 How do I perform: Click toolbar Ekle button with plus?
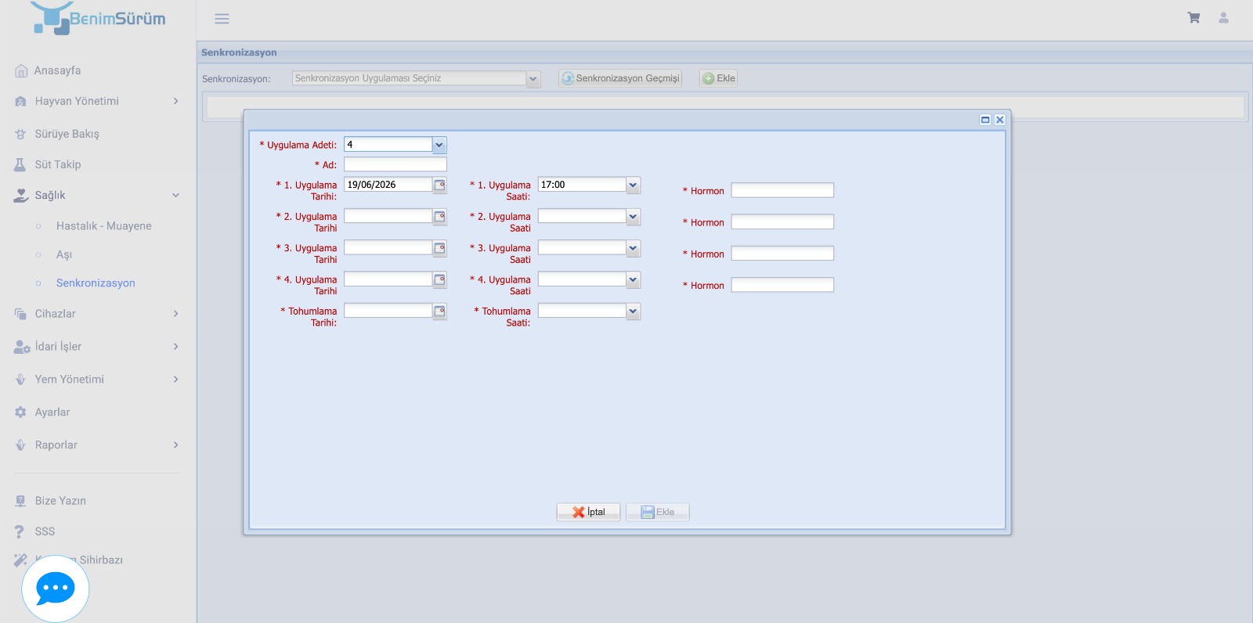(718, 78)
